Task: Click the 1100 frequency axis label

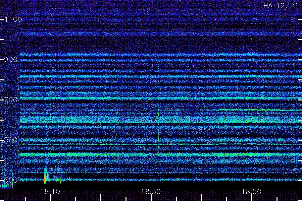Action: click(13, 19)
